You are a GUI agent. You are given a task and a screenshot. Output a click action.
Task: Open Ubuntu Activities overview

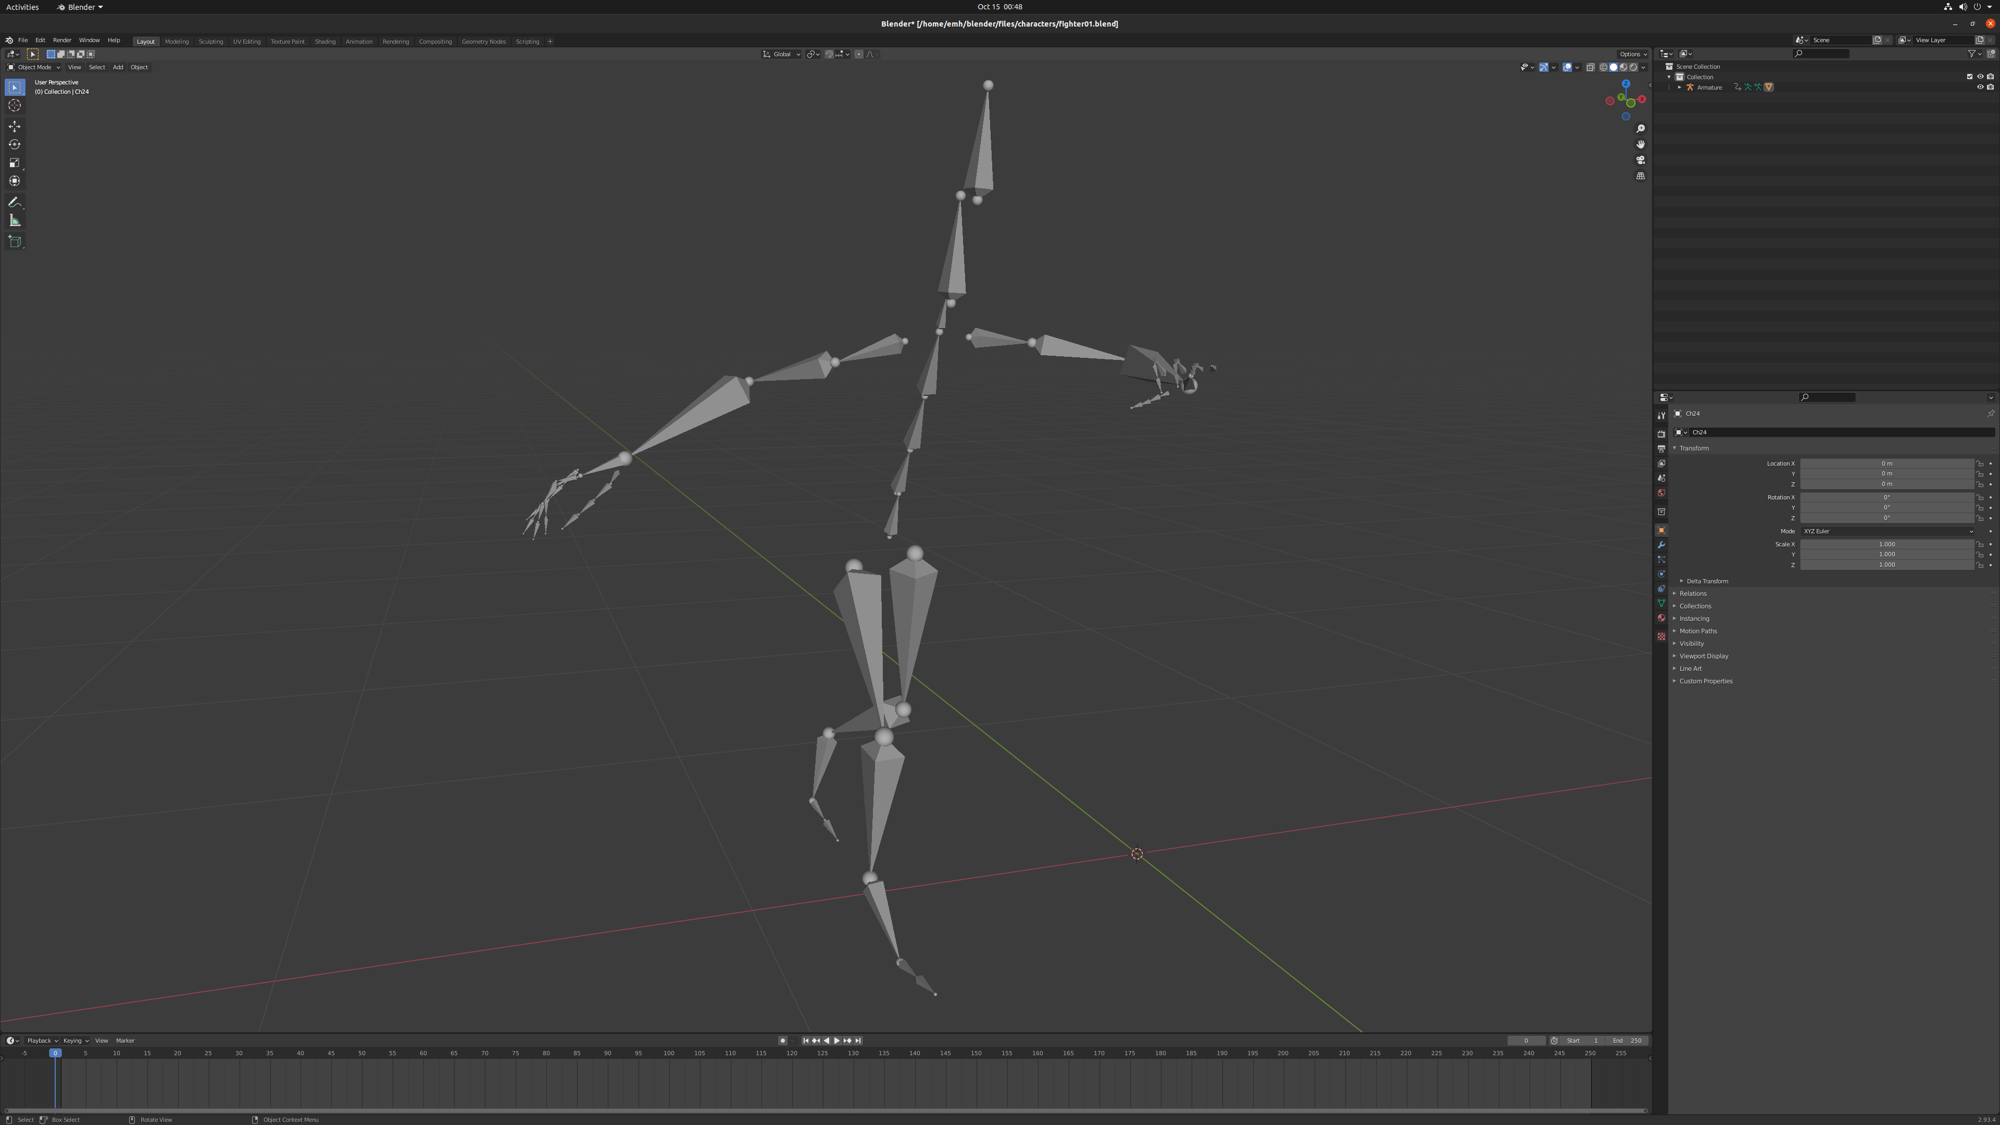coord(22,7)
